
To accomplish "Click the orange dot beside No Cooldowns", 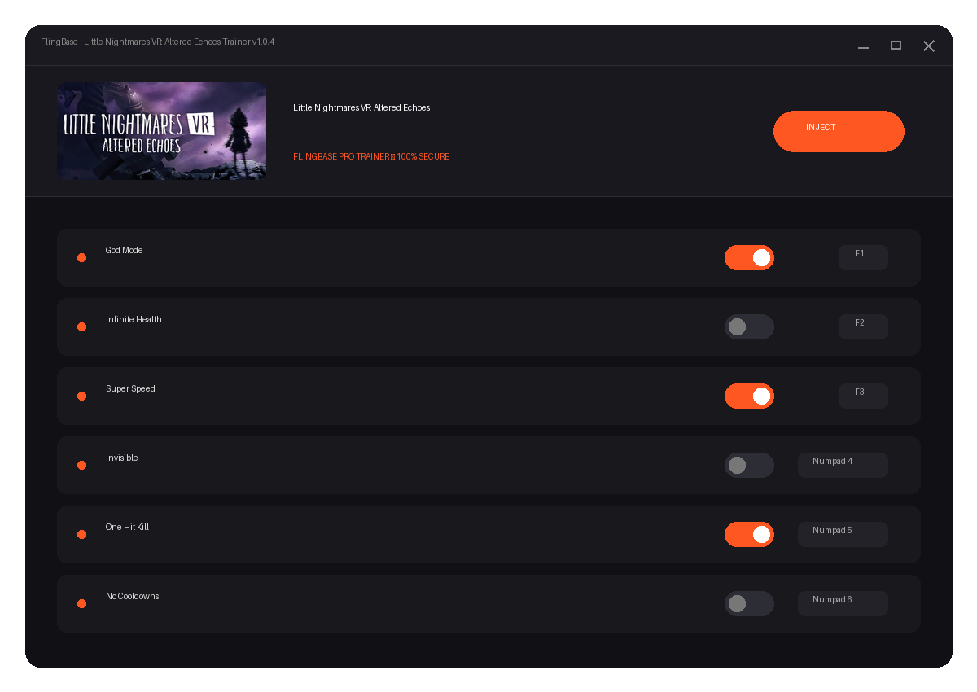I will pos(81,603).
